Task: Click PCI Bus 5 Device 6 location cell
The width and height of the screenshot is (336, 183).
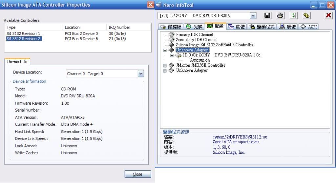Action: 81,39
